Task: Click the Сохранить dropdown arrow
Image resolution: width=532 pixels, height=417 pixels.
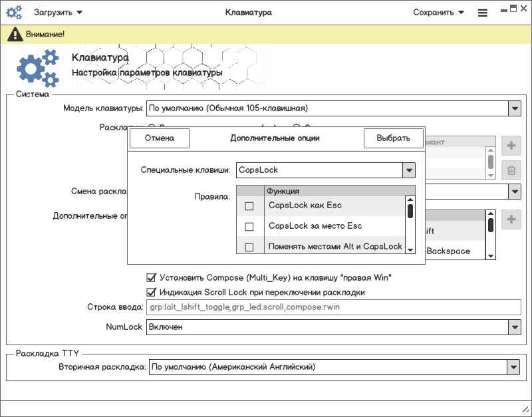Action: coord(461,13)
